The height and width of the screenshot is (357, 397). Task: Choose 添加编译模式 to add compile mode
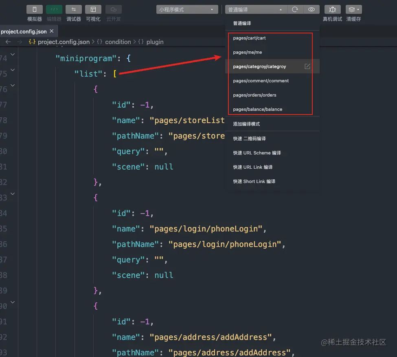[x=272, y=124]
